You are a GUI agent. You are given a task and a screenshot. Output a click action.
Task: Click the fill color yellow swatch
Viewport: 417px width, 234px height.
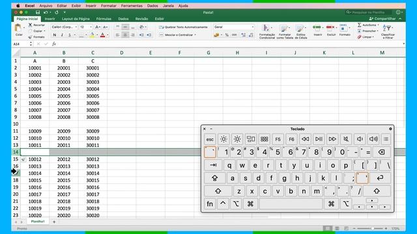pos(92,34)
